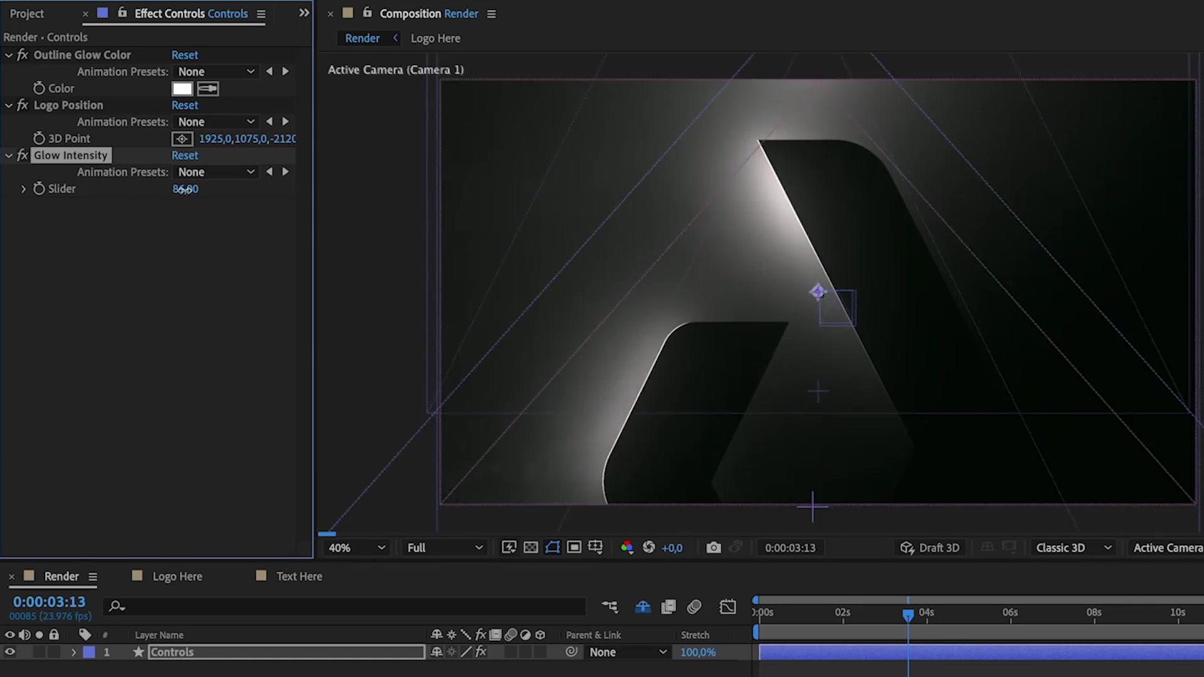The image size is (1204, 677).
Task: Collapse the Glow Intensity effect
Action: pos(9,155)
